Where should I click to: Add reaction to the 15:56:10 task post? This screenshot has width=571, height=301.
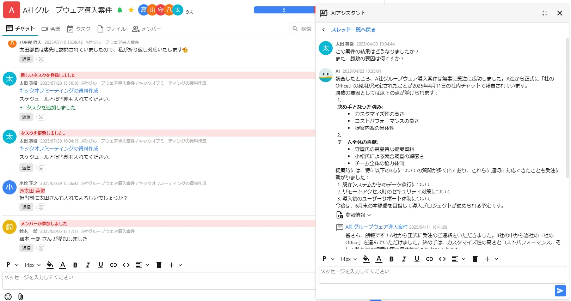(x=41, y=117)
